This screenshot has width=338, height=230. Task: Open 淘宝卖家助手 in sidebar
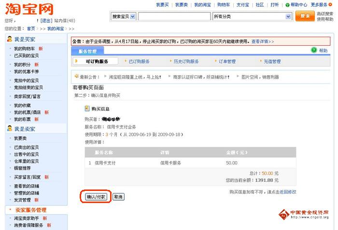pos(26,218)
